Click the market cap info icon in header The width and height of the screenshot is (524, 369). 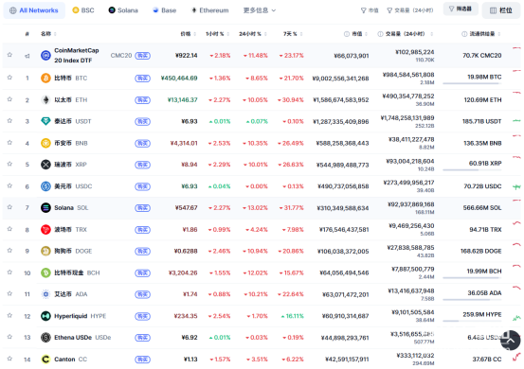[x=347, y=34]
